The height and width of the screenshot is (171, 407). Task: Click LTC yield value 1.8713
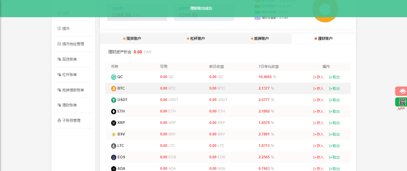coord(264,146)
